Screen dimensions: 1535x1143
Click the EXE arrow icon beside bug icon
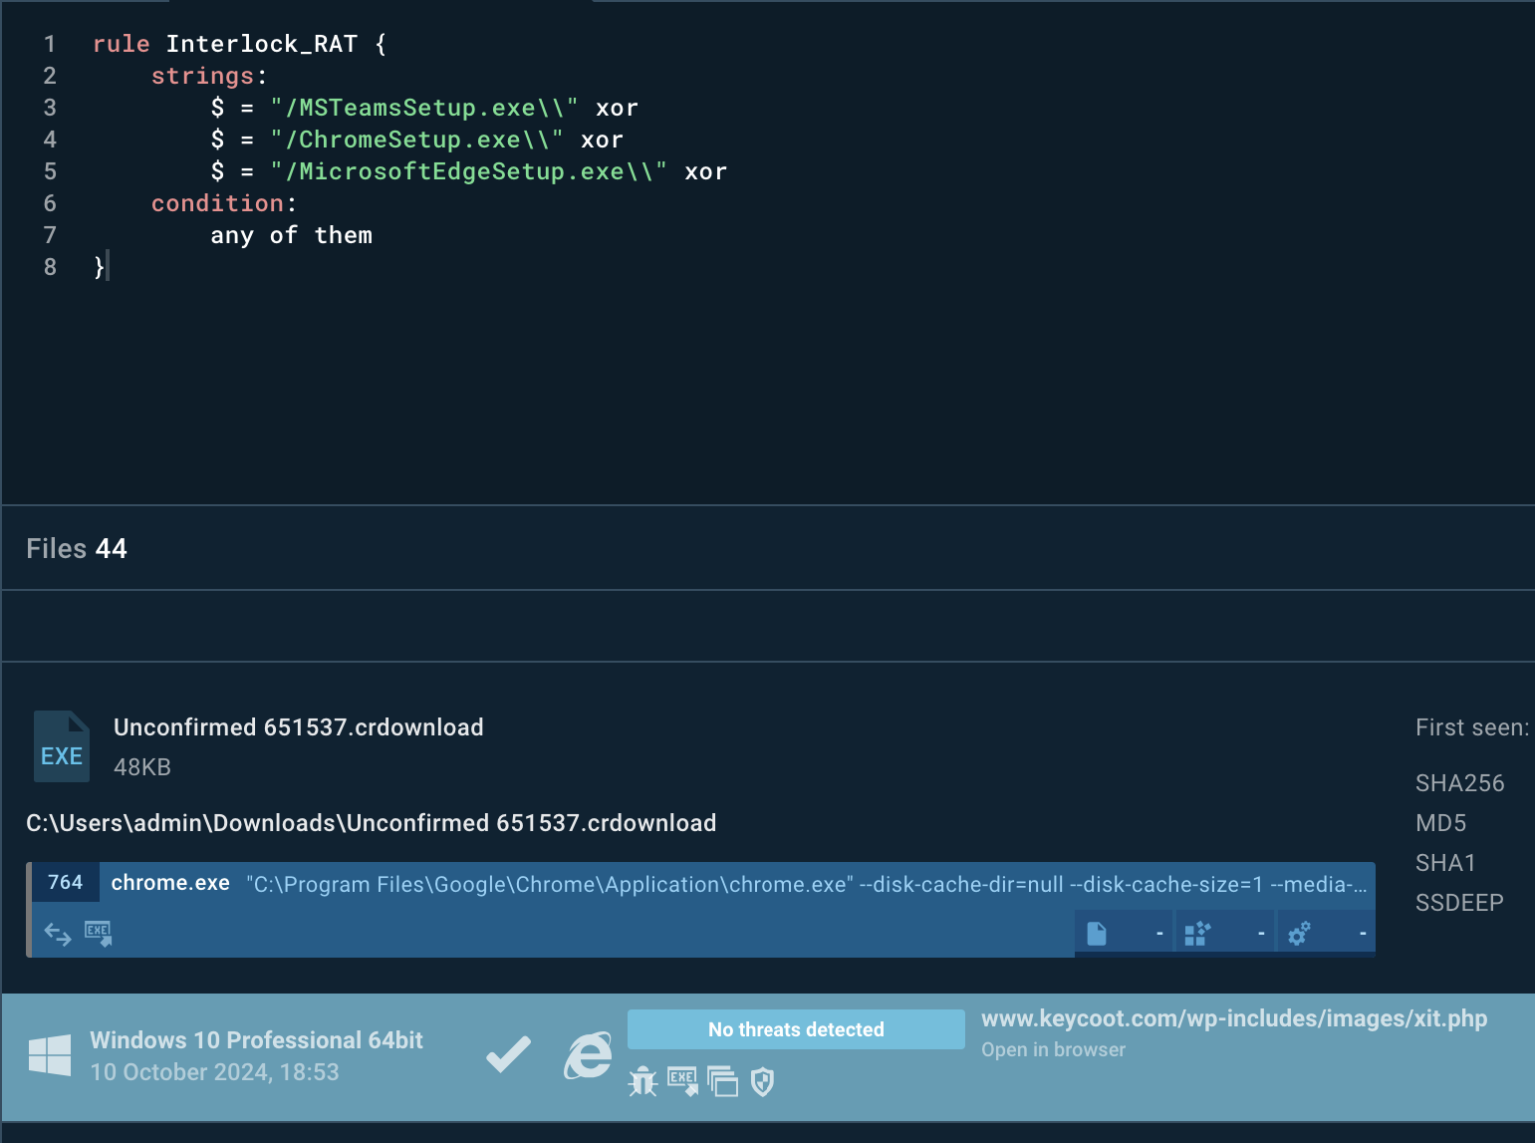(x=682, y=1081)
